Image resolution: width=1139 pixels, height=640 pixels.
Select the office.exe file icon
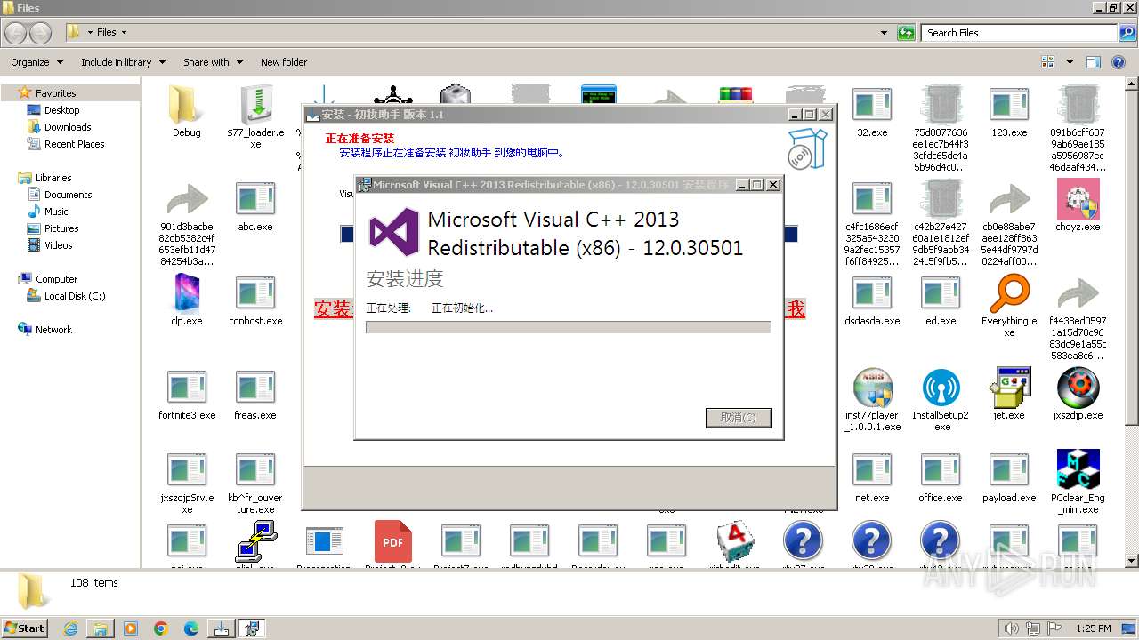[941, 470]
